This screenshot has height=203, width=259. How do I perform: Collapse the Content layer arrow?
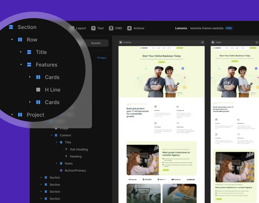point(51,135)
